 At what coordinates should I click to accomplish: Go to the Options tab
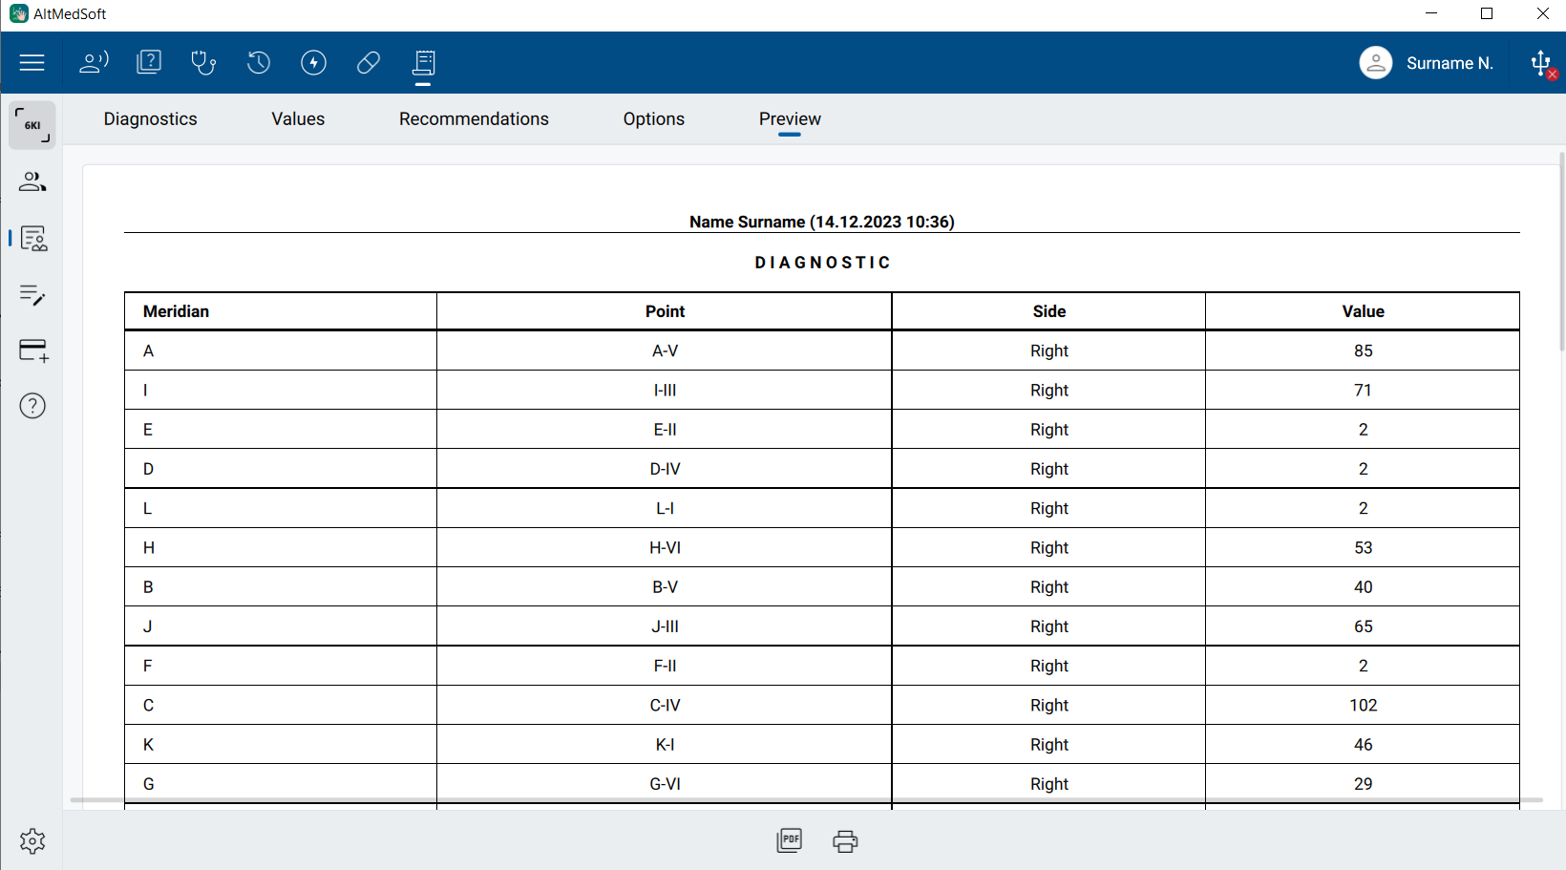[x=653, y=119]
